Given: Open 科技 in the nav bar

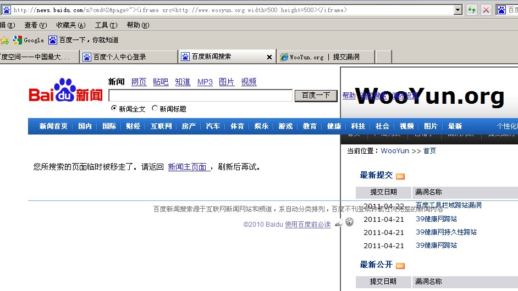Looking at the screenshot, I should 358,126.
